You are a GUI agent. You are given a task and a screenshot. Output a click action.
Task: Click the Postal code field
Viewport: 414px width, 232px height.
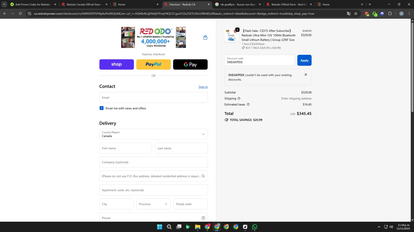pyautogui.click(x=190, y=204)
